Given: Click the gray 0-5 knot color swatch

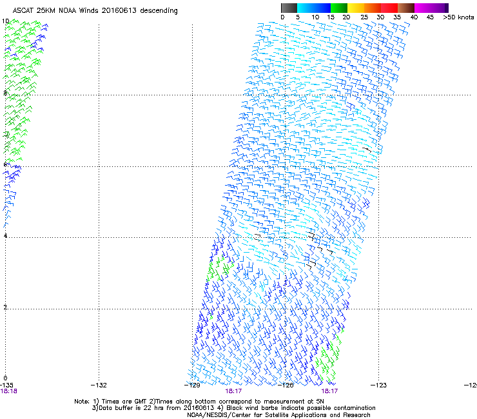Looking at the screenshot, I should tap(289, 8).
